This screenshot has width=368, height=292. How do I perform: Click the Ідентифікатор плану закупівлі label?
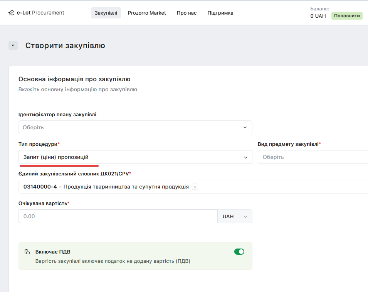click(57, 115)
